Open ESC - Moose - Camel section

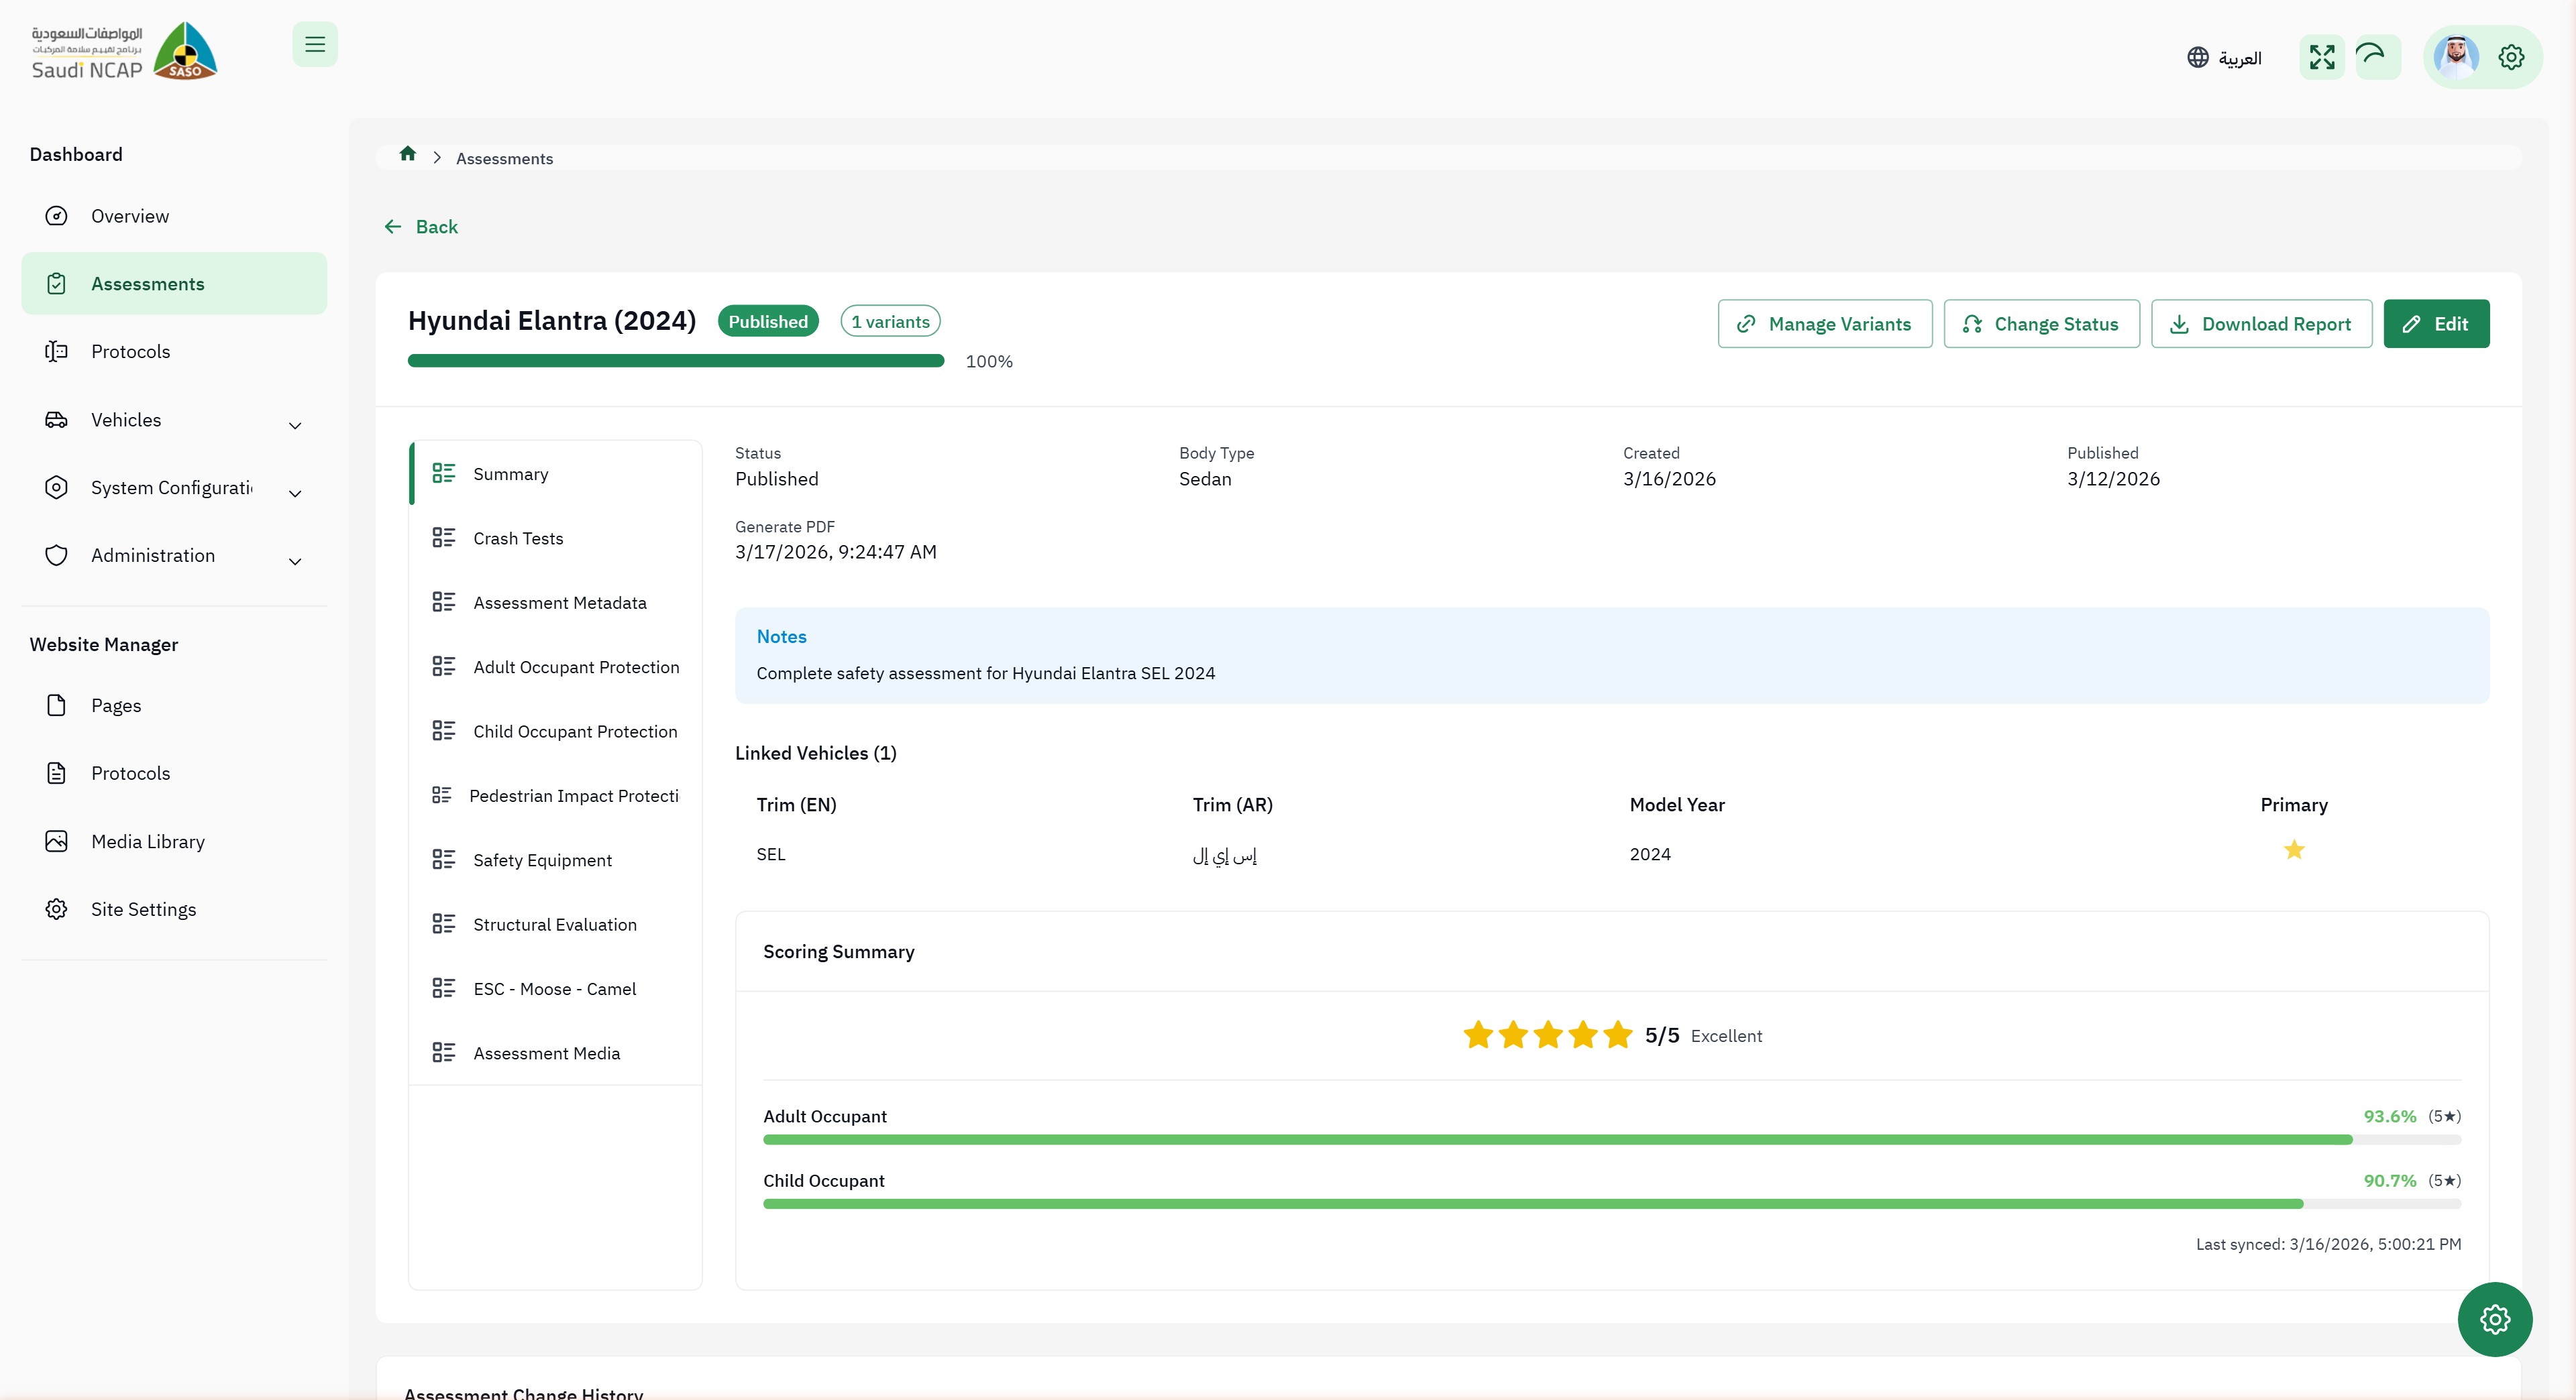[x=556, y=989]
